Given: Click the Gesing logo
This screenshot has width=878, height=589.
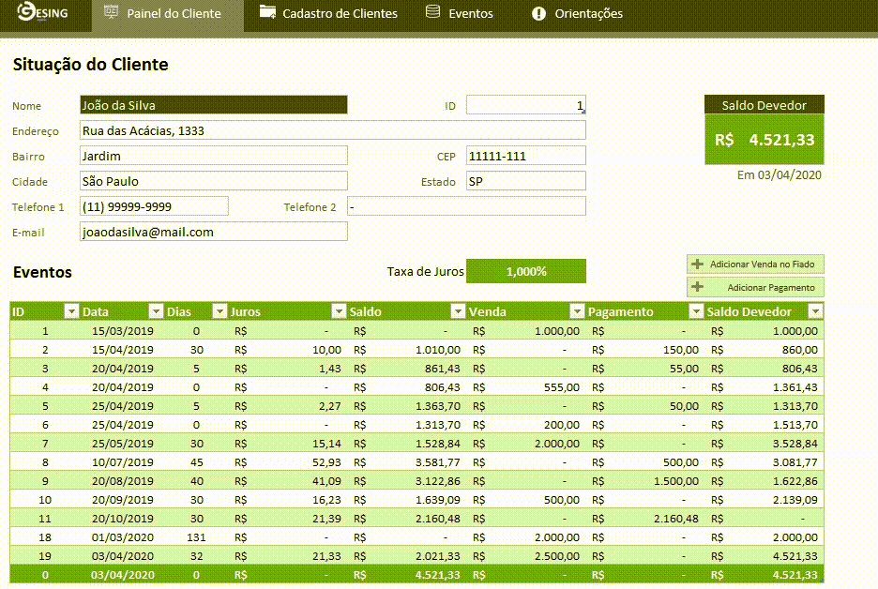Looking at the screenshot, I should pyautogui.click(x=42, y=12).
